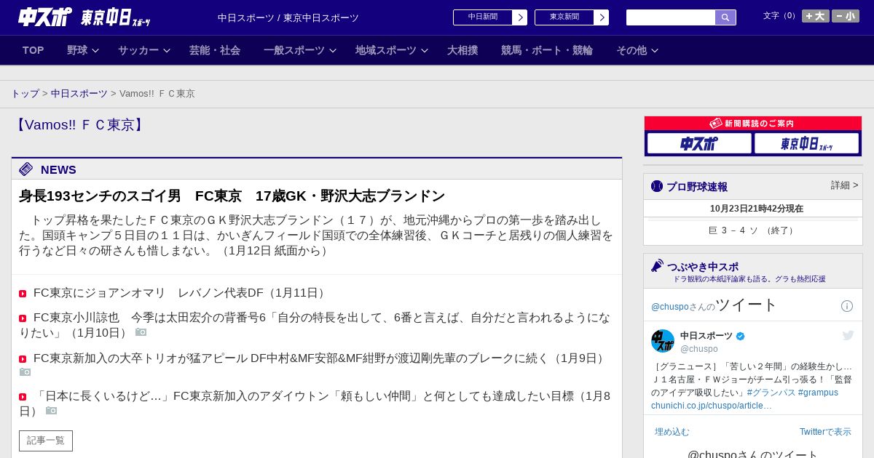This screenshot has height=458, width=874.
Task: Click red bullet beside ジョアンオマリ article
Action: (x=23, y=294)
